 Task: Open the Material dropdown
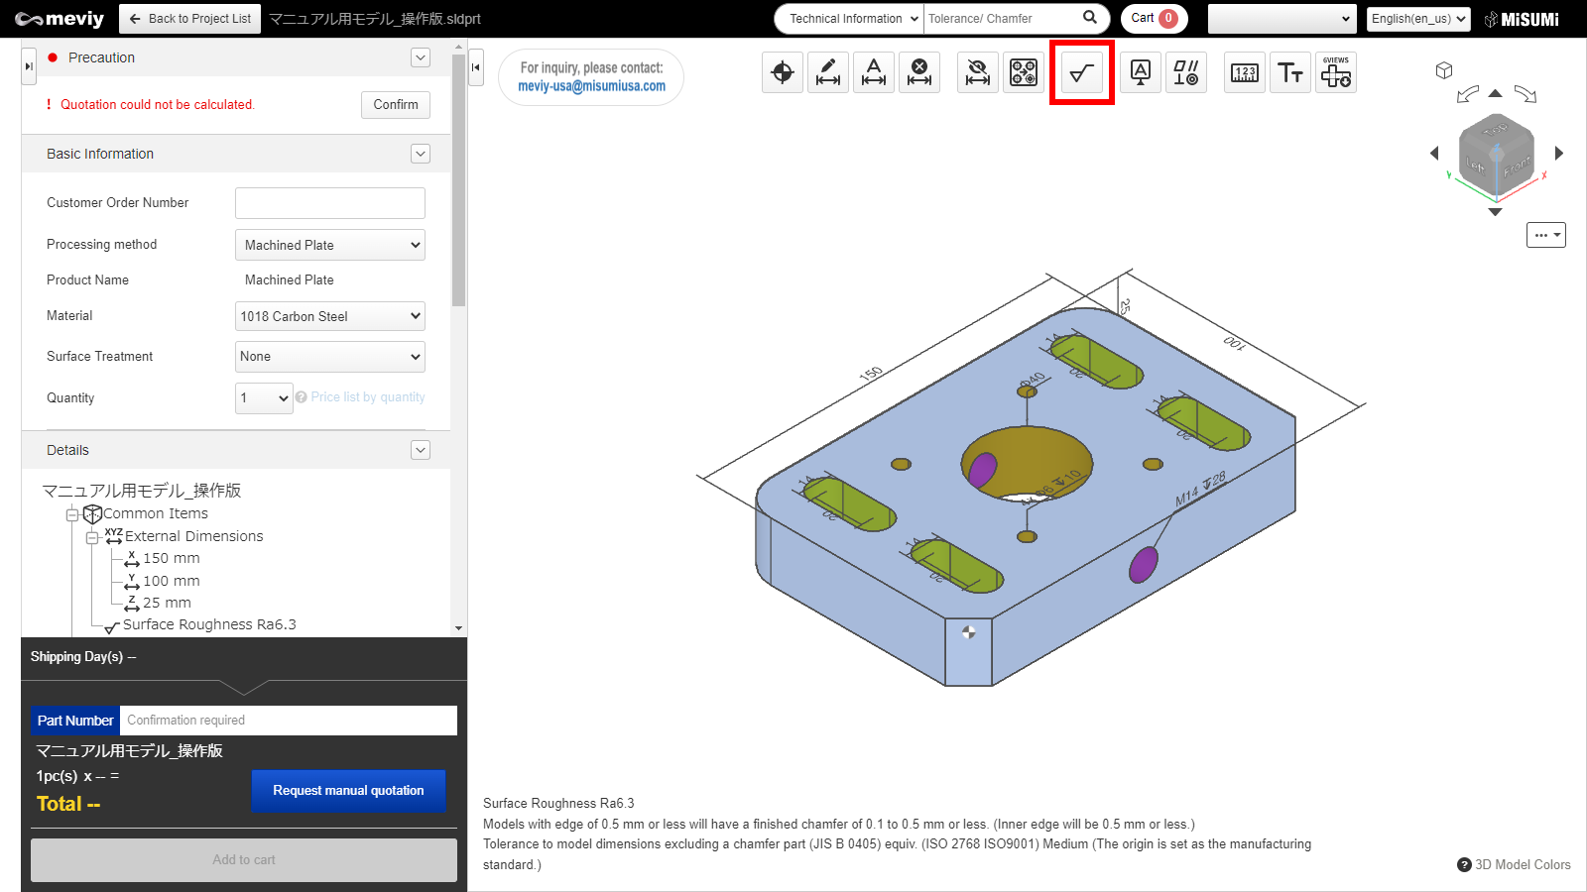tap(330, 316)
